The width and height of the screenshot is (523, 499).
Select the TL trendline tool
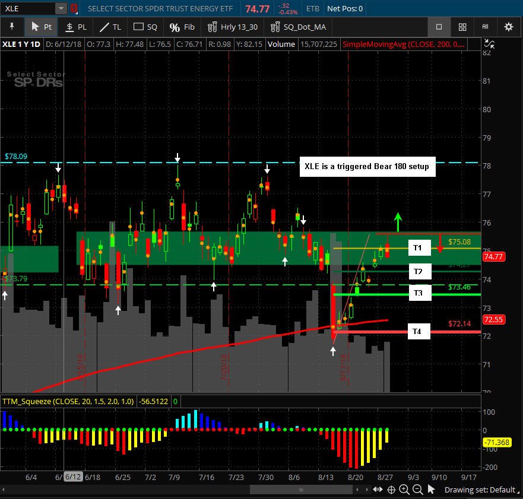(110, 27)
